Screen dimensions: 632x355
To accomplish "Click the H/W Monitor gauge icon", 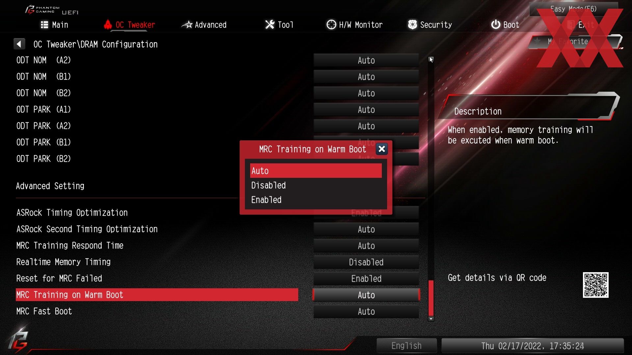I will (331, 24).
